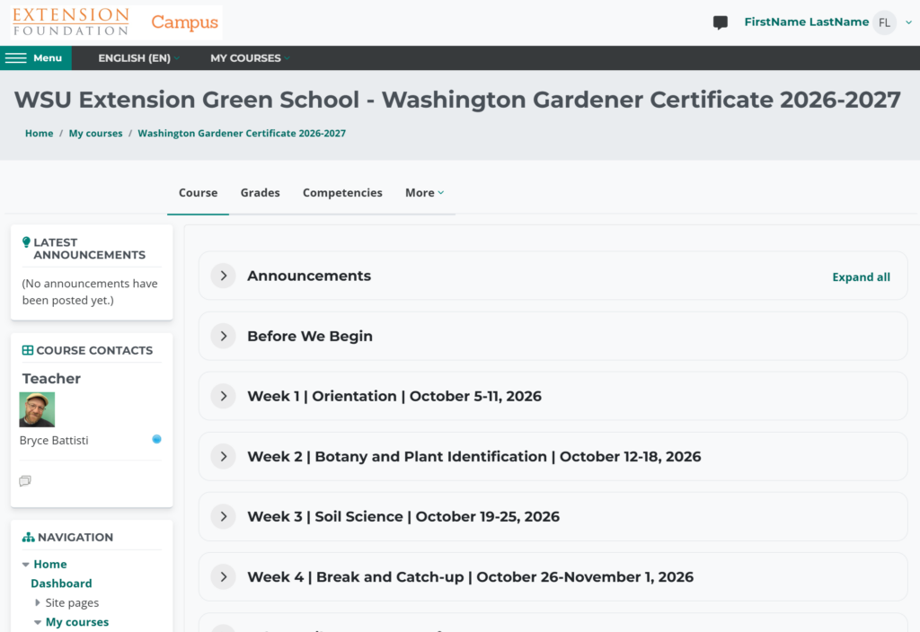Image resolution: width=920 pixels, height=632 pixels.
Task: Expand Site pages tree arrow
Action: (x=38, y=602)
